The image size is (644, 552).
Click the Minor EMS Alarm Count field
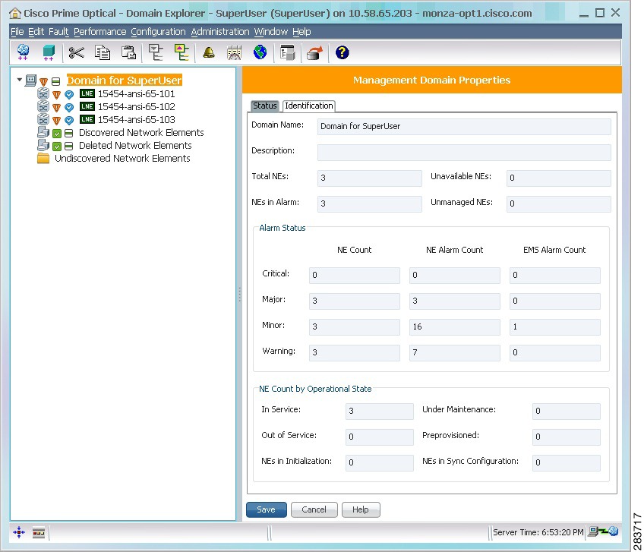[x=555, y=327]
